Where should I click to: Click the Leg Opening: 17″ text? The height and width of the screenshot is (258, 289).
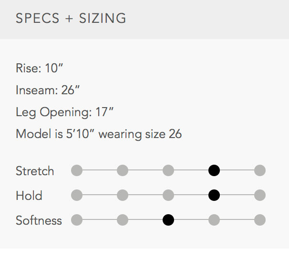point(65,112)
